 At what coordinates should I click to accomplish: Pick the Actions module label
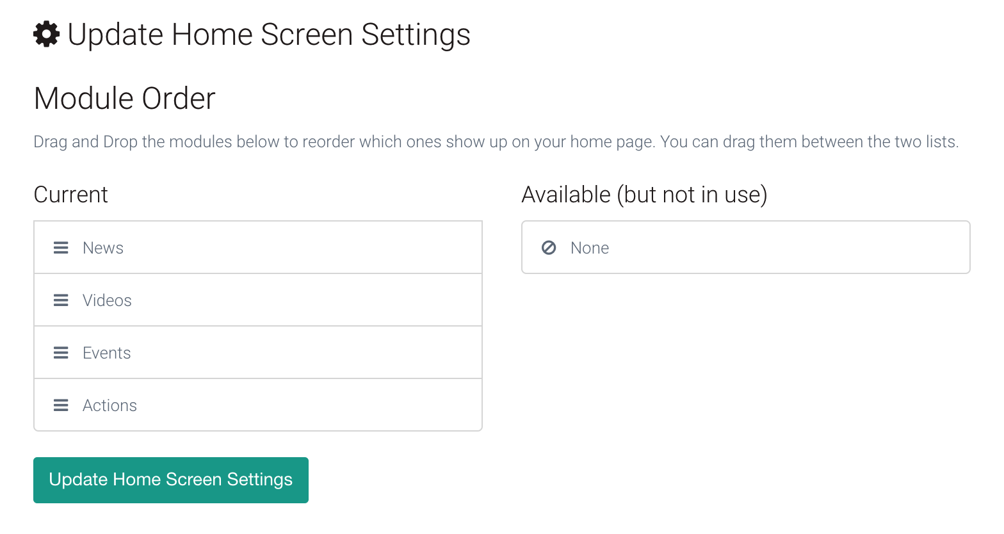click(x=109, y=405)
